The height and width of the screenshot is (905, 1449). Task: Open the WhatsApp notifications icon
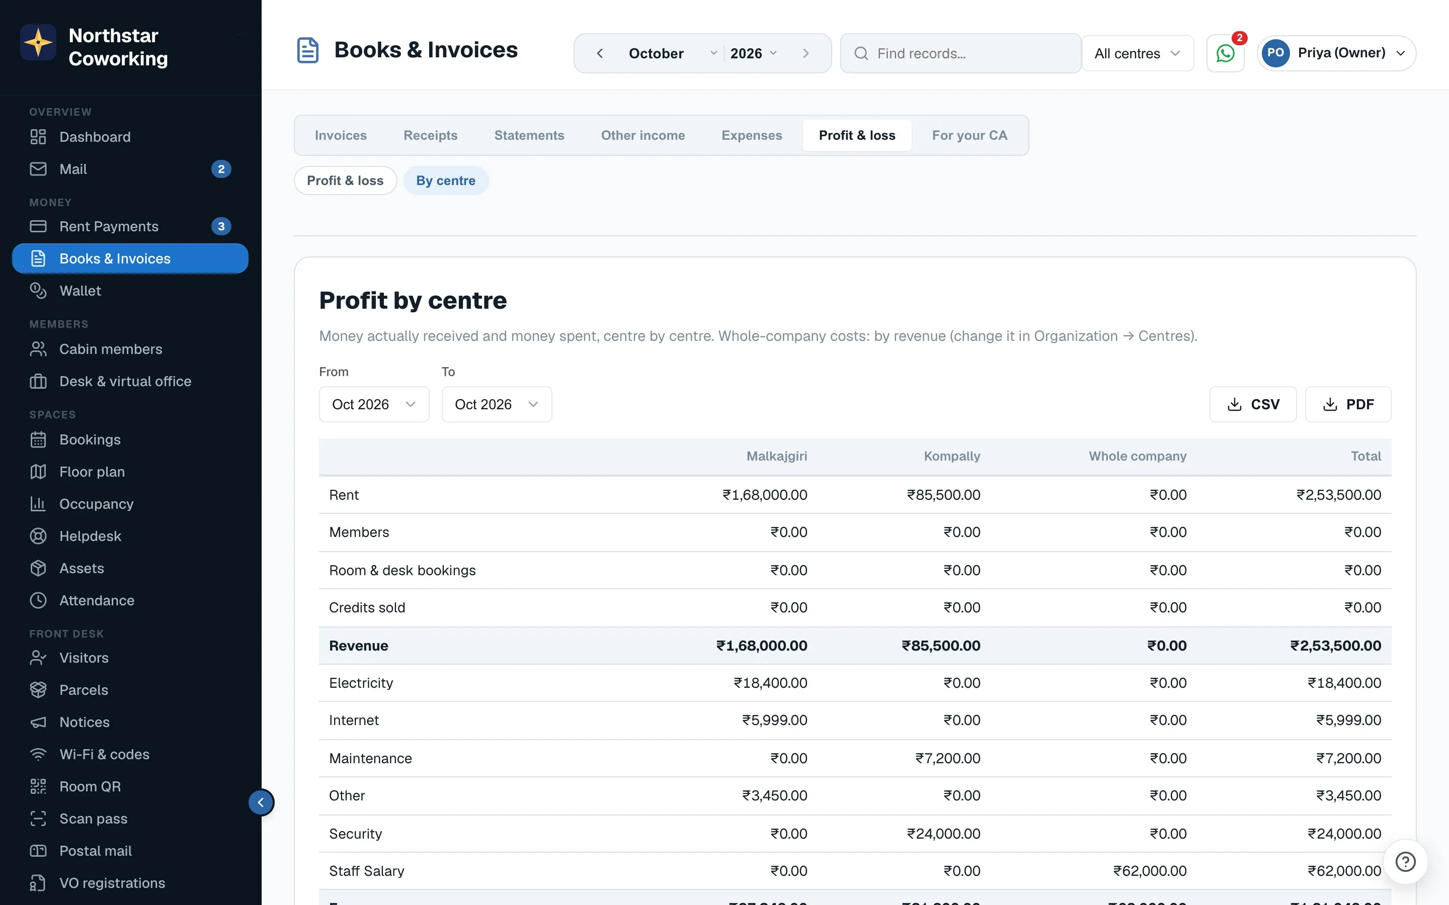point(1225,53)
